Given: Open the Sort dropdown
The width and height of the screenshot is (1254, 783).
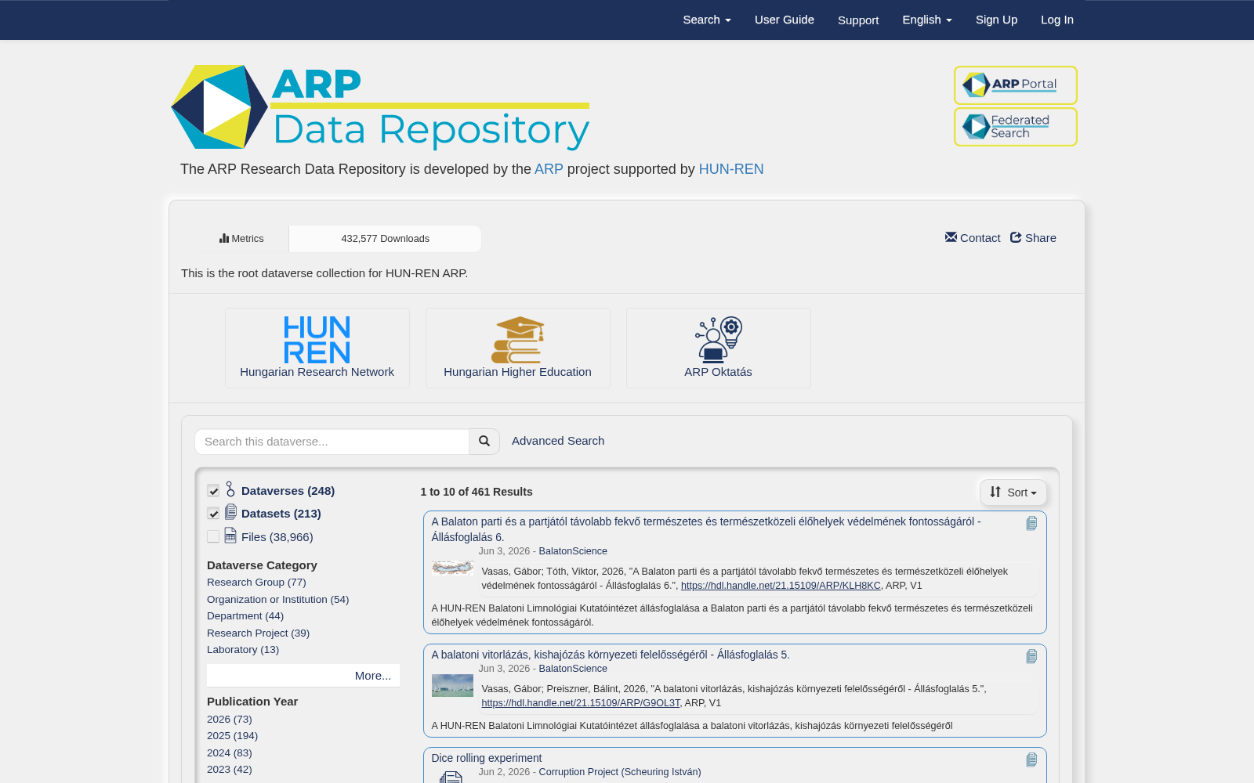Looking at the screenshot, I should pyautogui.click(x=1013, y=493).
